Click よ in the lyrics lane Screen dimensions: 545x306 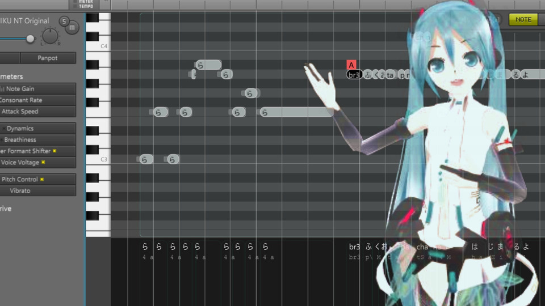526,246
